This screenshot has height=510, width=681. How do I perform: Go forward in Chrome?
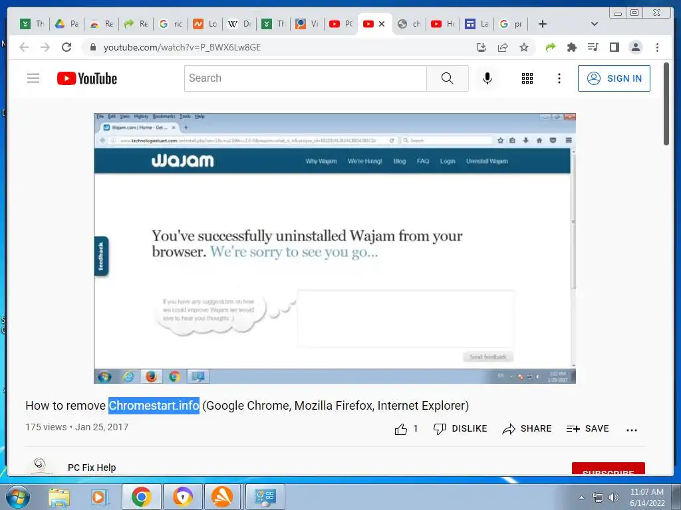(45, 47)
